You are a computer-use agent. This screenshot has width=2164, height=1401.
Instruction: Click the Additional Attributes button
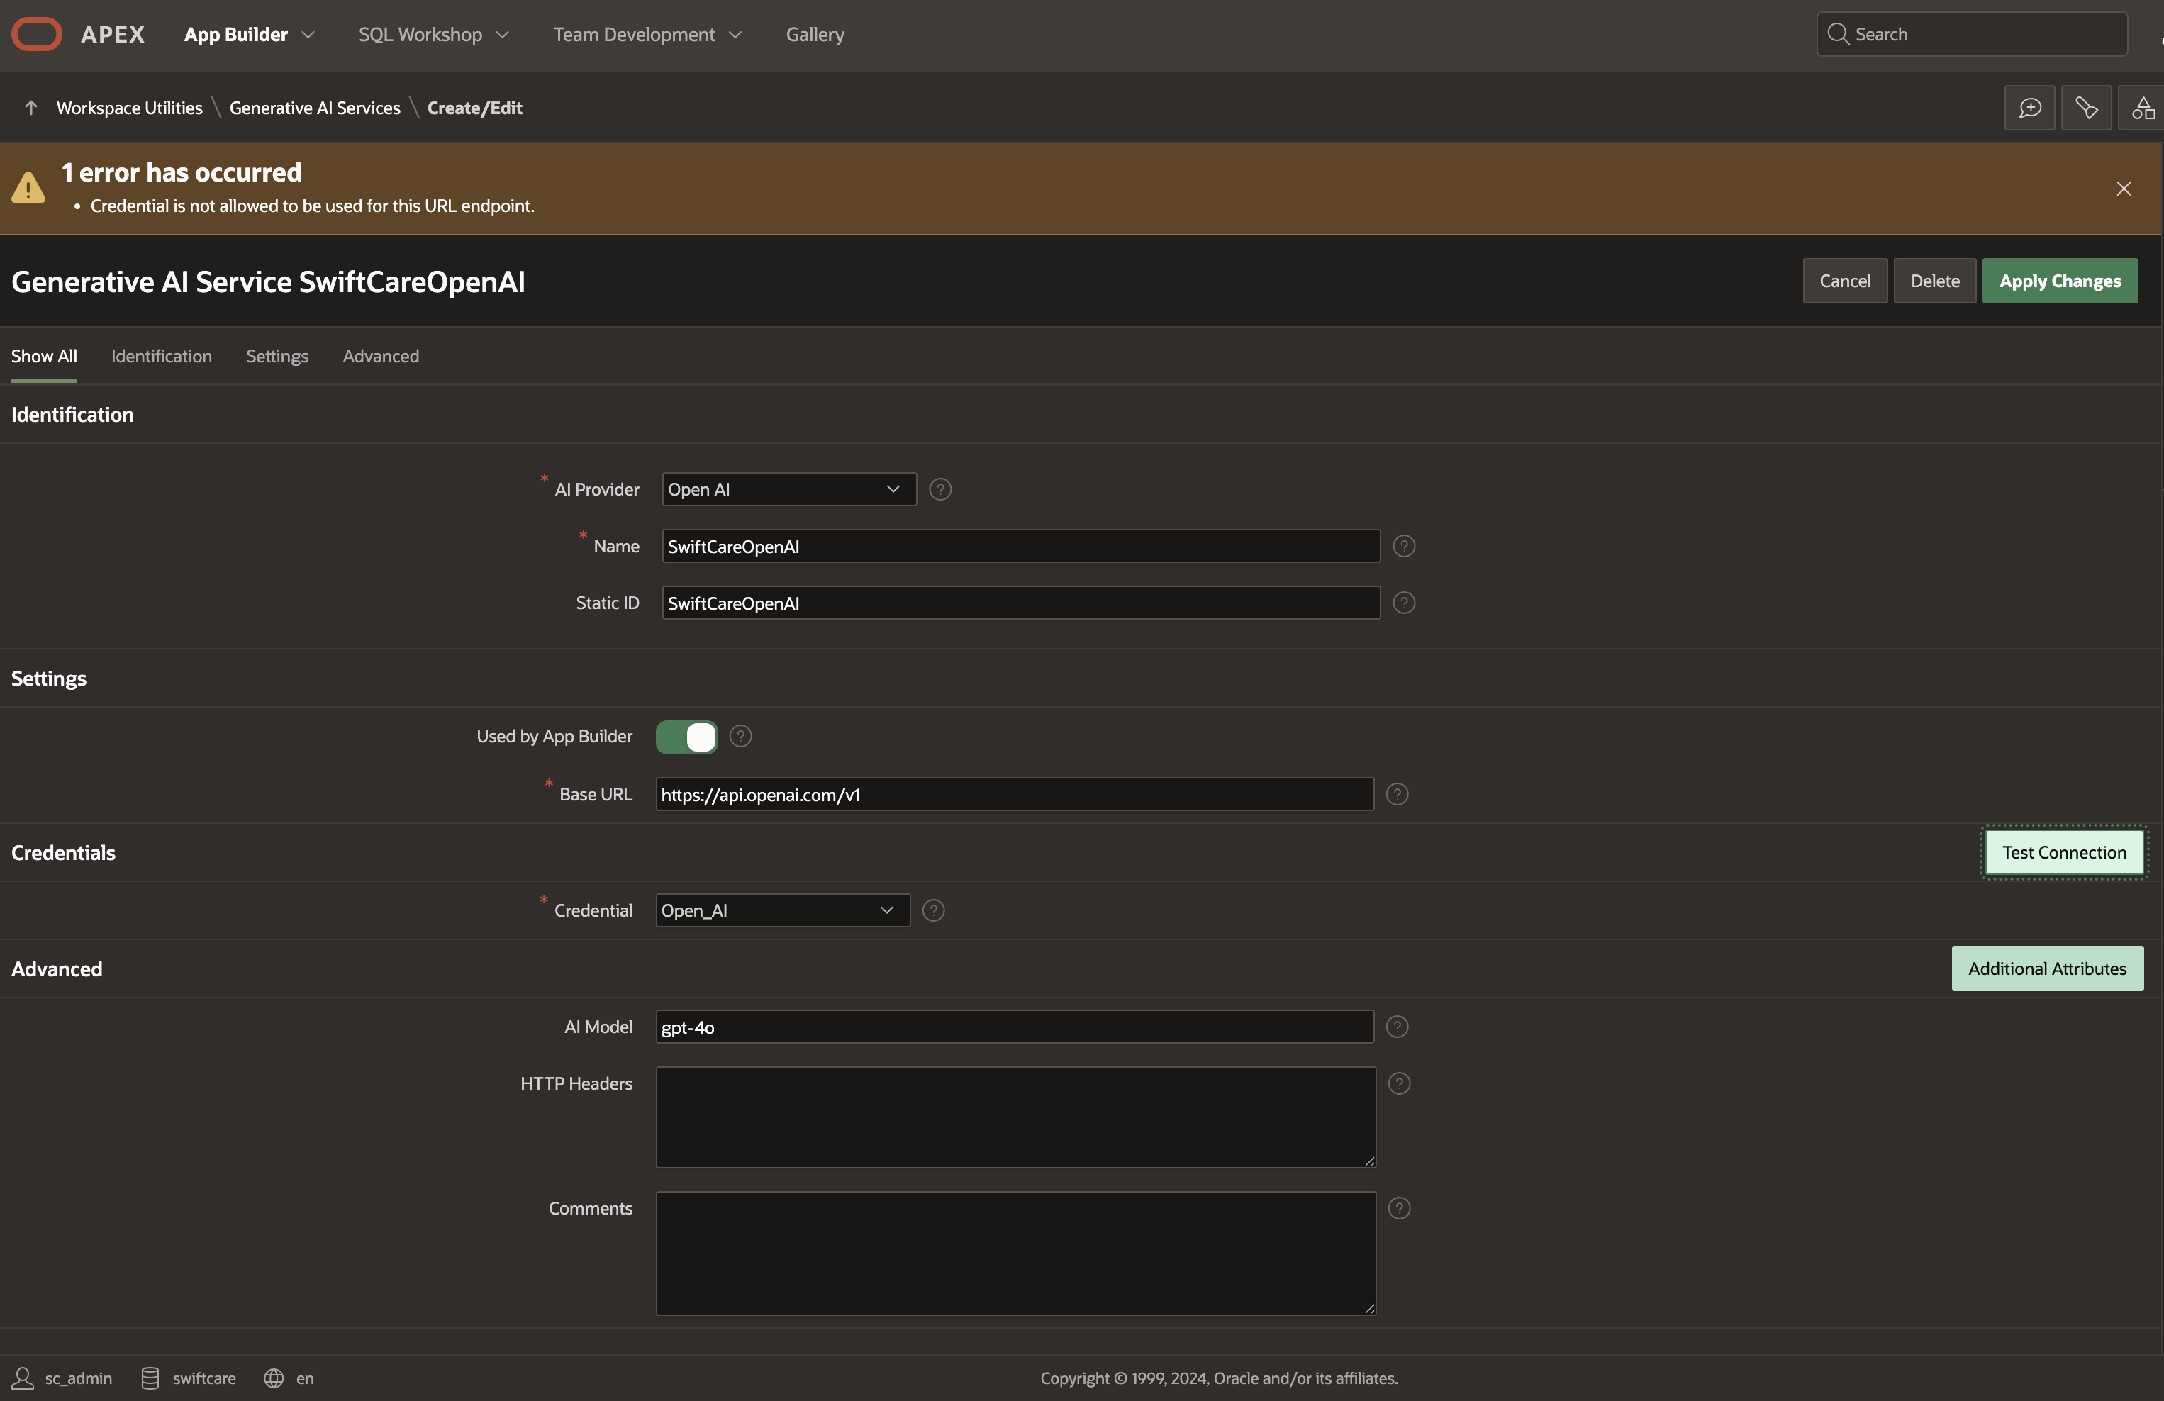tap(2047, 969)
